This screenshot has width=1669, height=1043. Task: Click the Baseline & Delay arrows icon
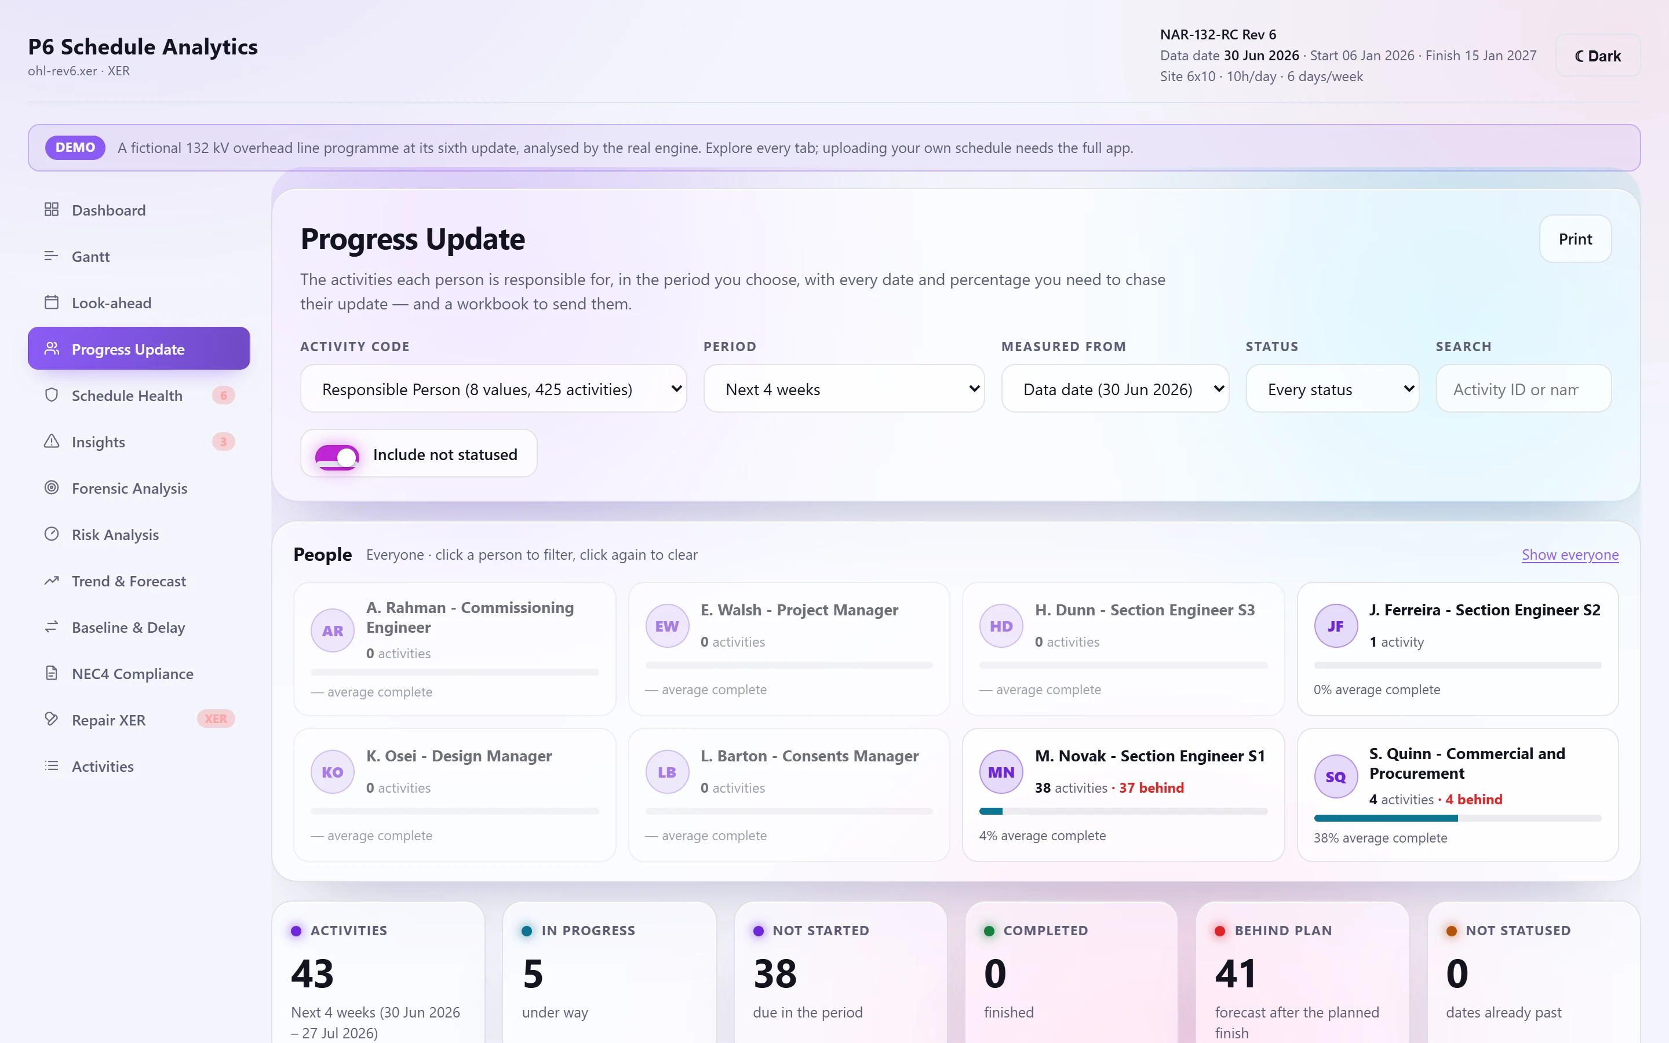(x=52, y=627)
